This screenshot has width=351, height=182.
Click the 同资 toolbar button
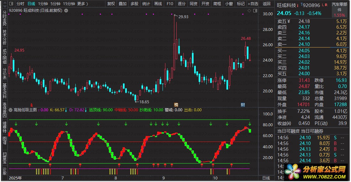194,4
